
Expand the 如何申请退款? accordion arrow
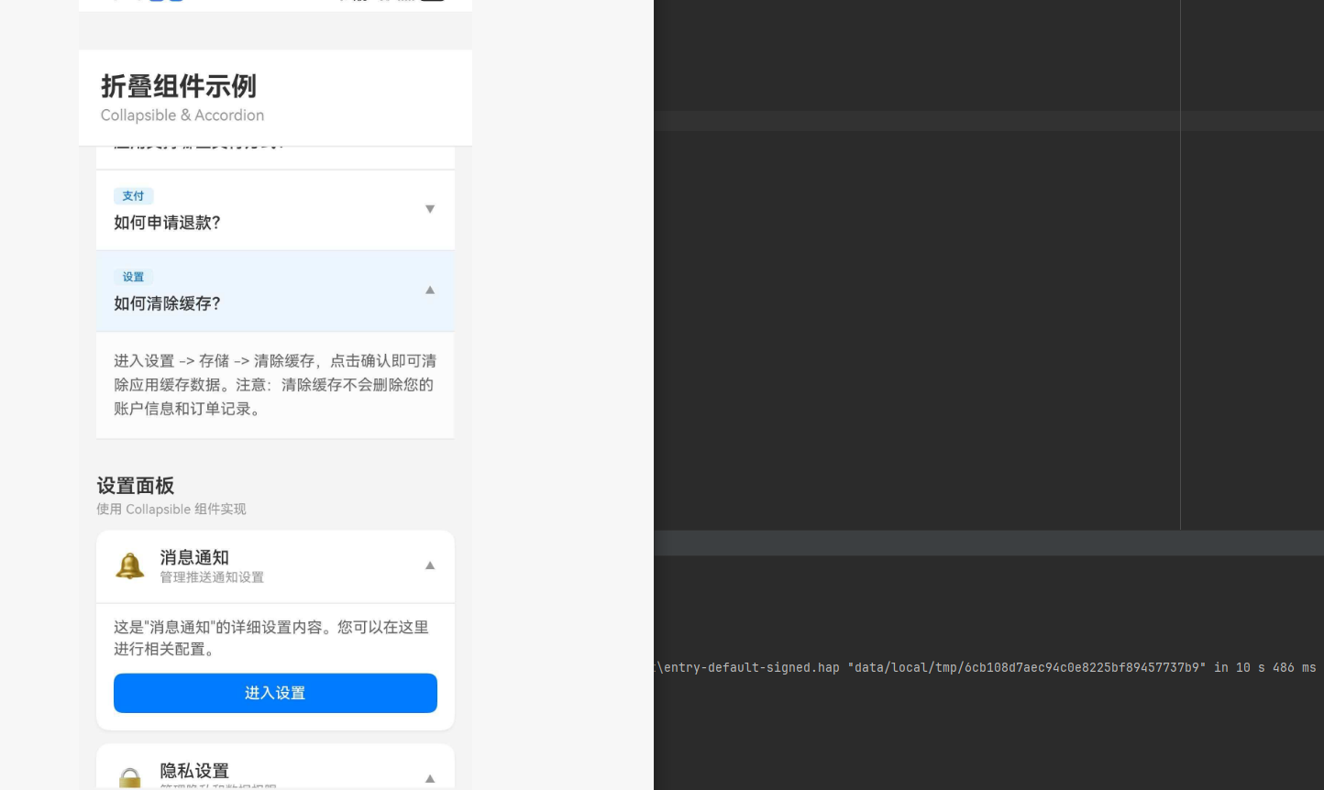429,209
